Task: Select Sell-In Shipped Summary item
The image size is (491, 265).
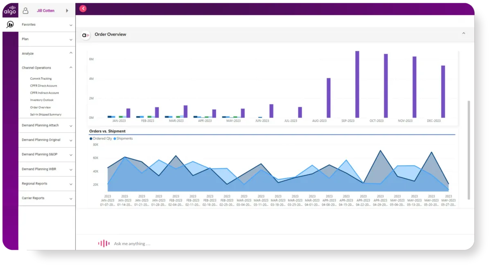Action: [x=46, y=115]
